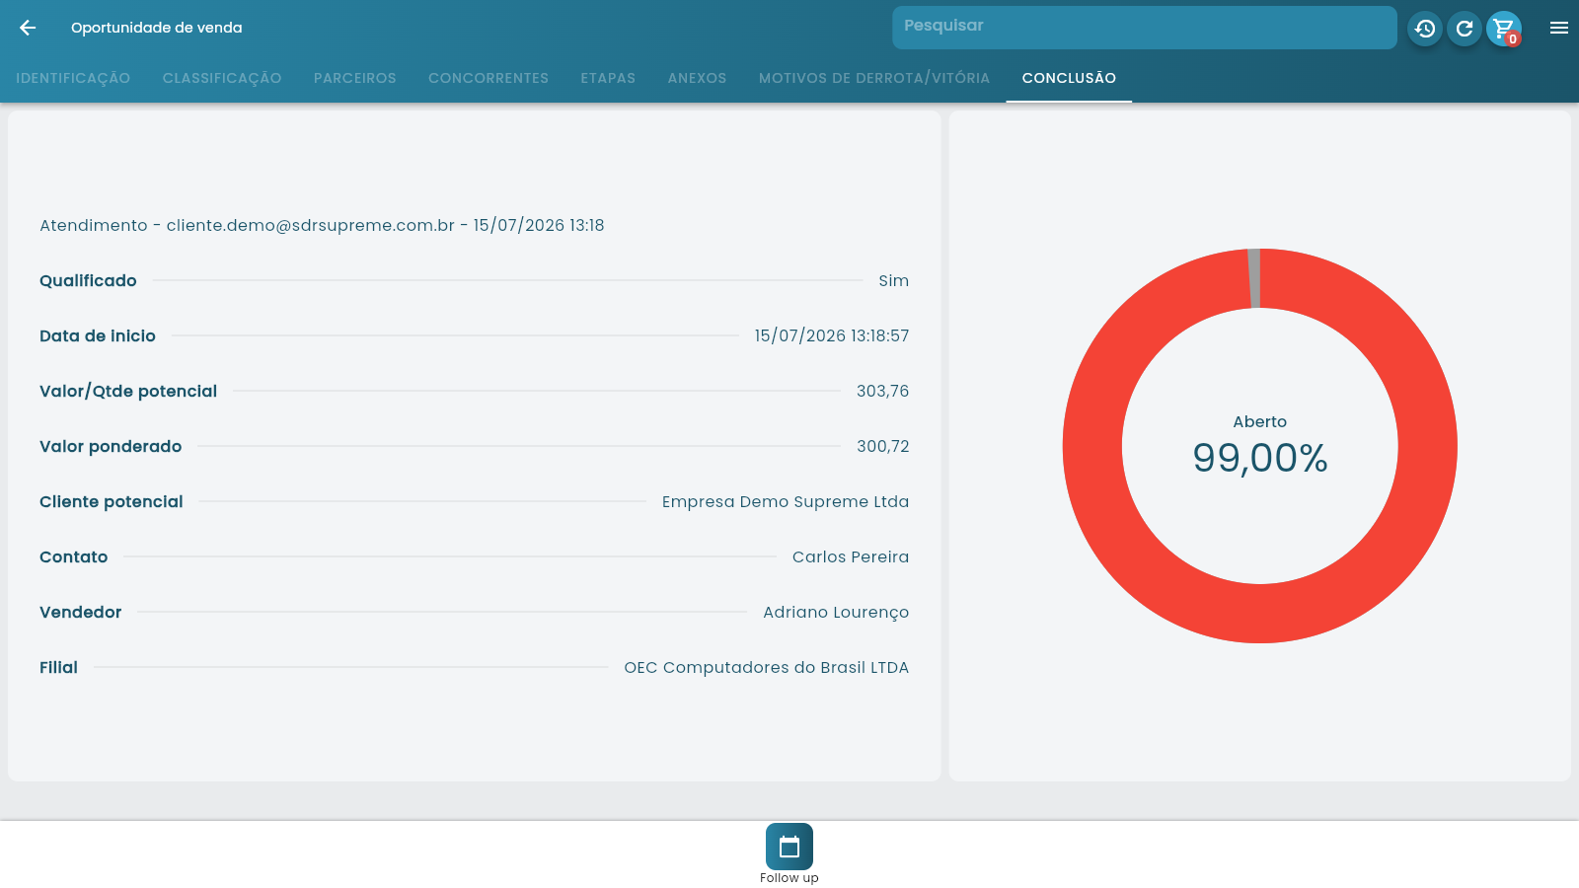1579x888 pixels.
Task: Open the Parceiros tab
Action: click(x=355, y=78)
